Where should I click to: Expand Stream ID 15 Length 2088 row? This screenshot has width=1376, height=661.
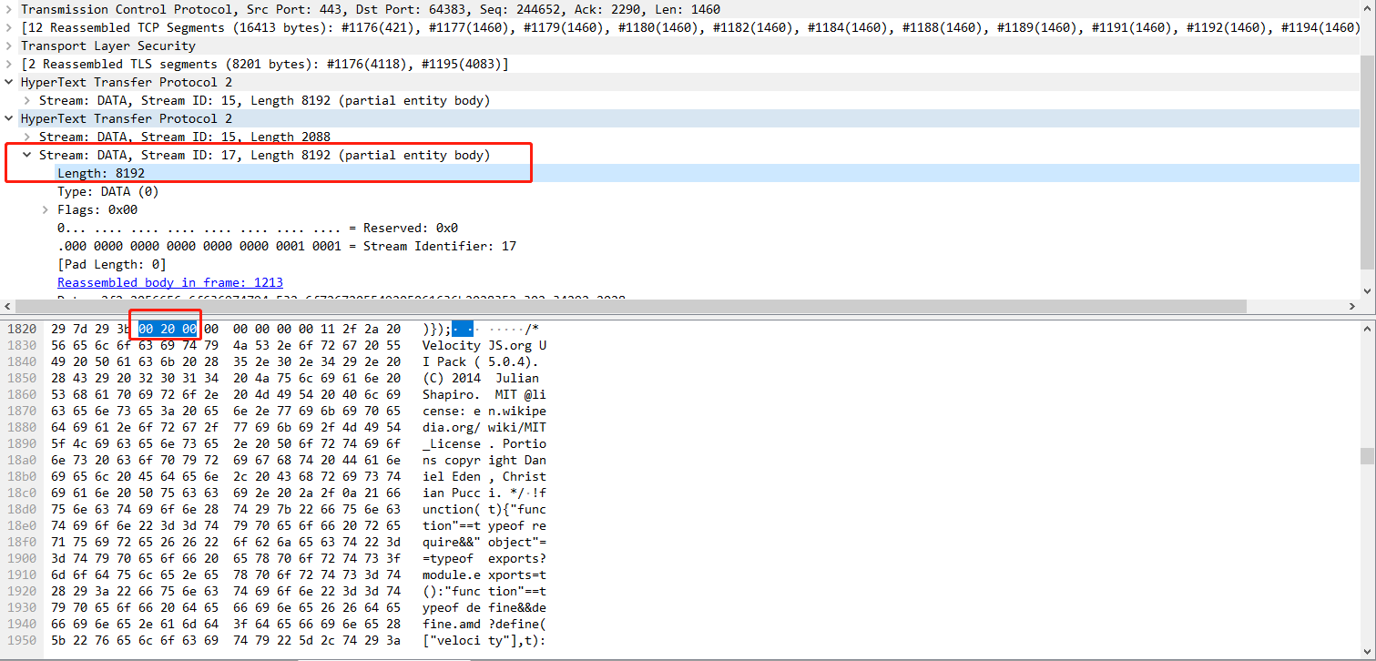point(28,137)
